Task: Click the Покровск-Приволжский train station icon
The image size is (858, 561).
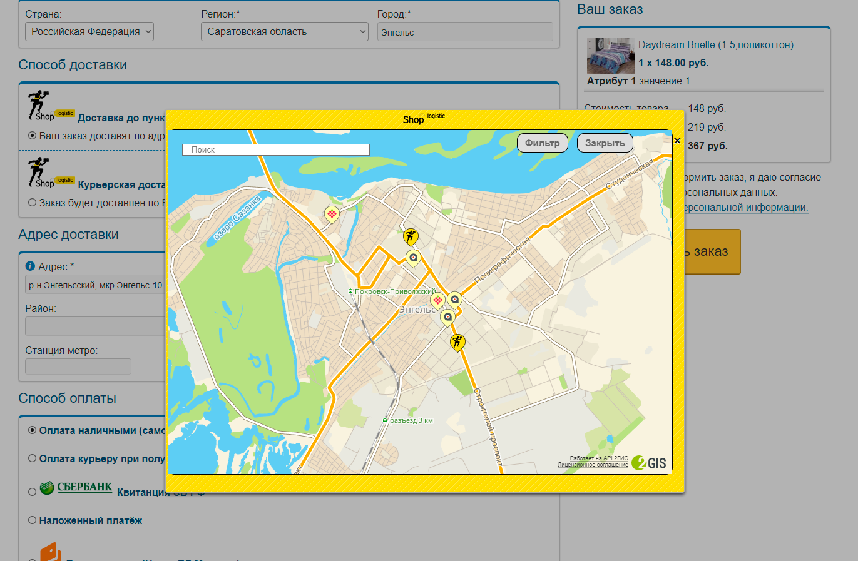Action: tap(350, 291)
